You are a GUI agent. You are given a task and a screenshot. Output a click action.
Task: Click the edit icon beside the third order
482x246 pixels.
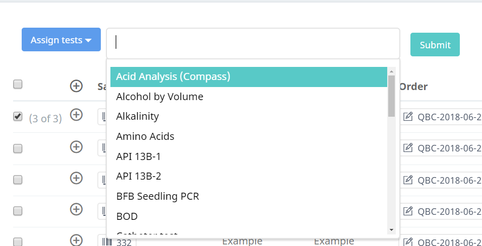pos(408,180)
